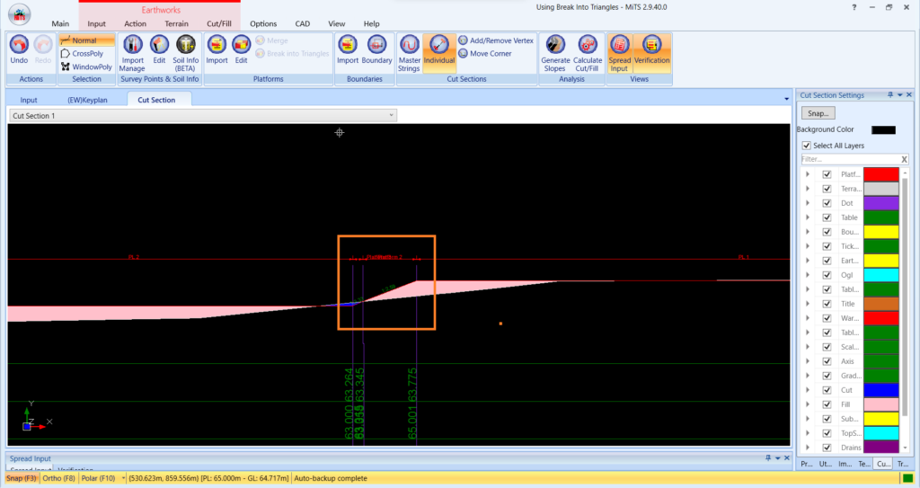Pin the Cut Section Settings panel

point(890,95)
